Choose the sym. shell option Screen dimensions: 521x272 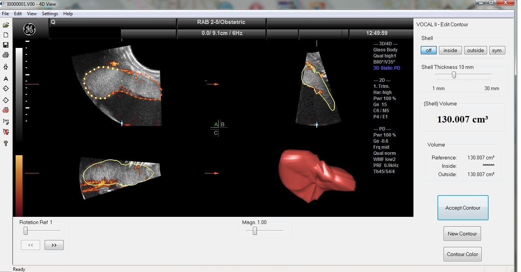coord(497,50)
